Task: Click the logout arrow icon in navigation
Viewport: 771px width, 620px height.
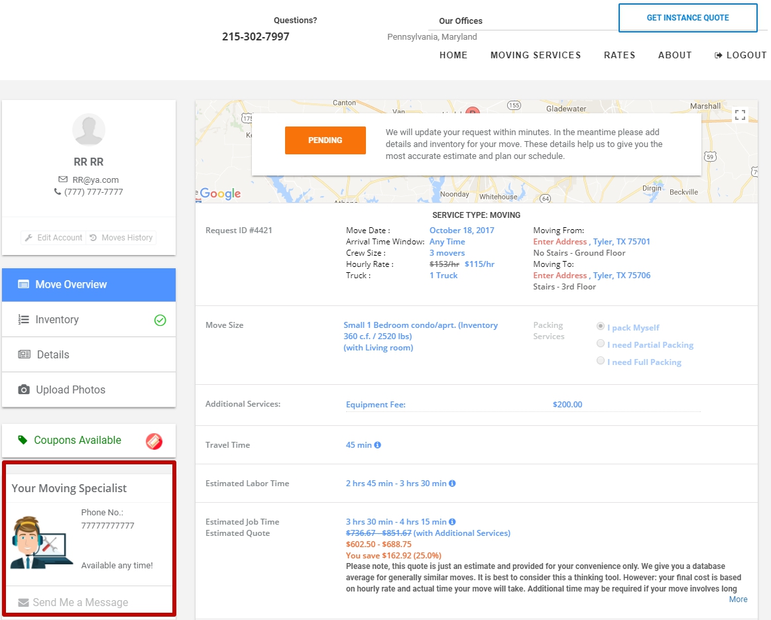Action: (x=719, y=56)
